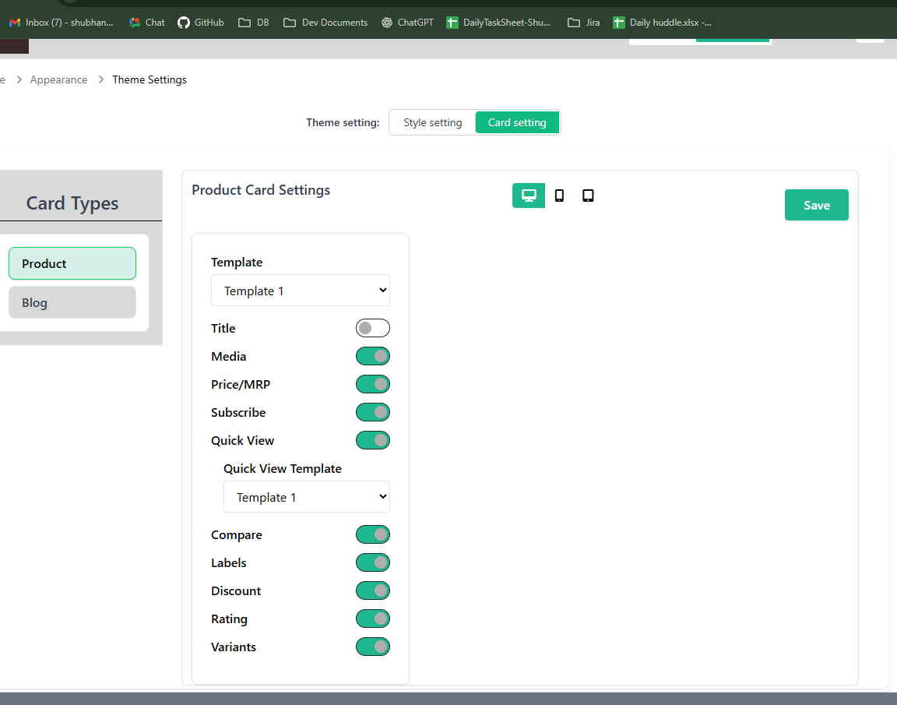Click the Theme setting label

[x=343, y=122]
